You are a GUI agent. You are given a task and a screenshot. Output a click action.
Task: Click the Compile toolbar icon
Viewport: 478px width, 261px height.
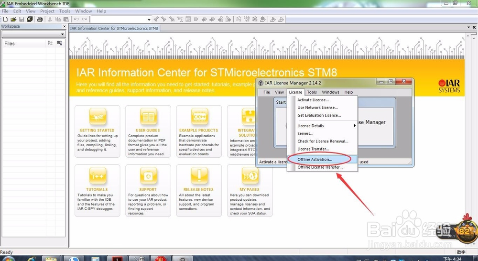coord(239,19)
